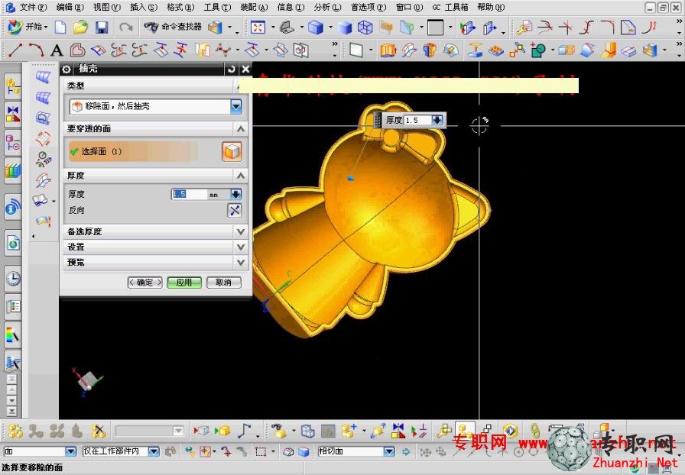Image resolution: width=685 pixels, height=475 pixels.
Task: Click the key-and-document icon in the top toolbar
Action: coord(524,28)
